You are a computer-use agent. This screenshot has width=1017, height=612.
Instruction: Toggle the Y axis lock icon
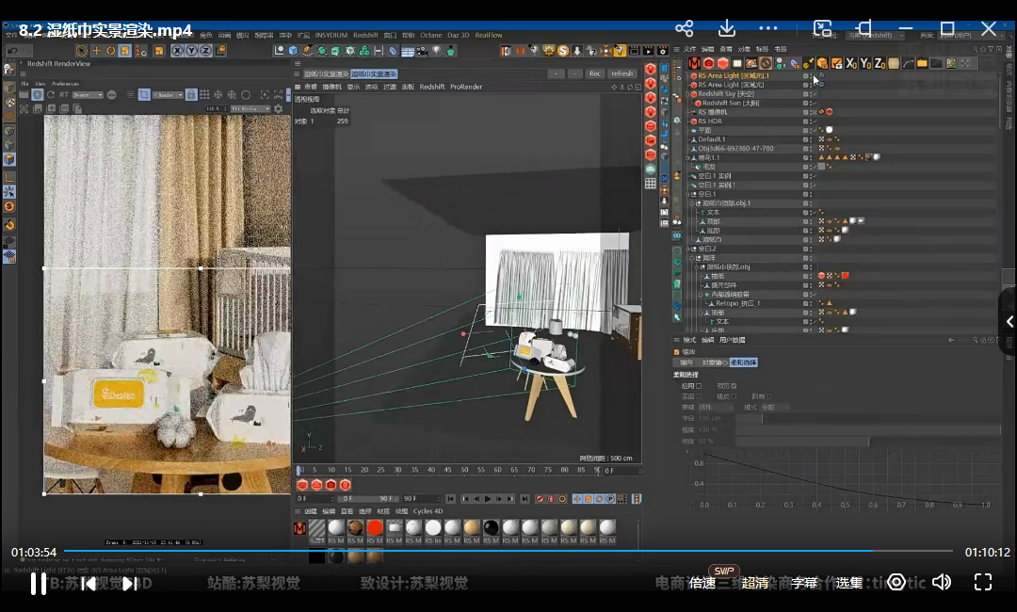coord(191,51)
